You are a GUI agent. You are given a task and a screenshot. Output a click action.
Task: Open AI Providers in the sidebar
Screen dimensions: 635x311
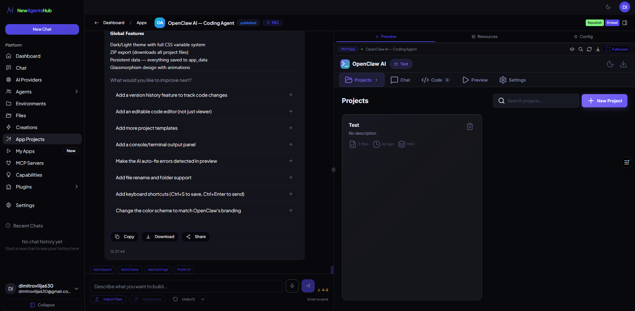tap(42, 80)
